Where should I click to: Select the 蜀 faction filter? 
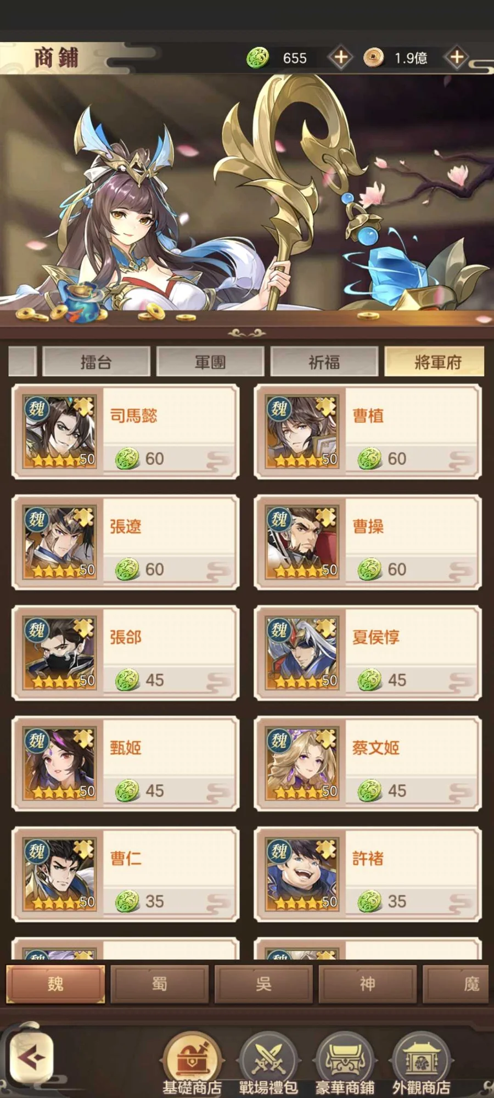(160, 983)
